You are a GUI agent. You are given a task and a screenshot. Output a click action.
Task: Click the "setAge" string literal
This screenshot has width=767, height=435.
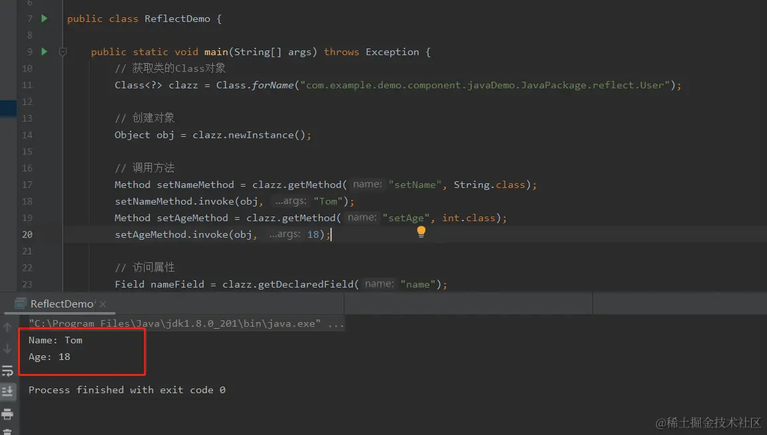(x=406, y=218)
